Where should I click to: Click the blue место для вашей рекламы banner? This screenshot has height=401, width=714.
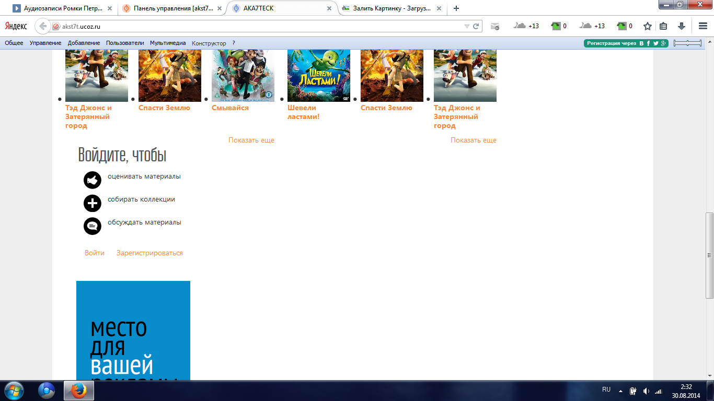tap(133, 331)
